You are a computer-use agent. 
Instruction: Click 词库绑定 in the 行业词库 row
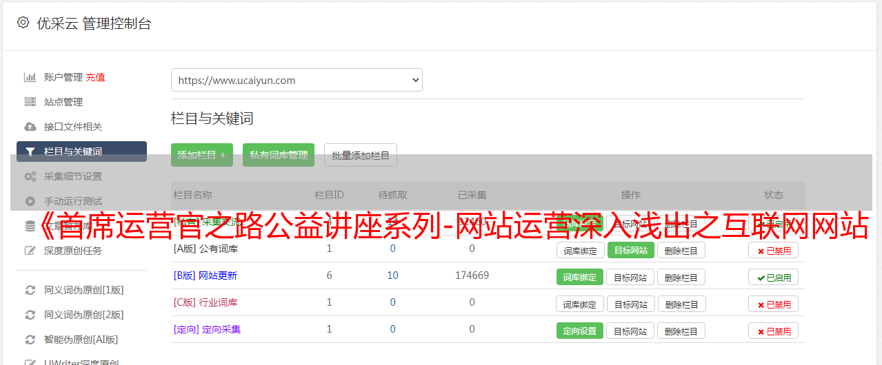click(580, 304)
